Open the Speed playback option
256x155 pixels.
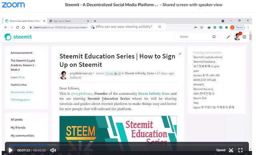pos(220,150)
